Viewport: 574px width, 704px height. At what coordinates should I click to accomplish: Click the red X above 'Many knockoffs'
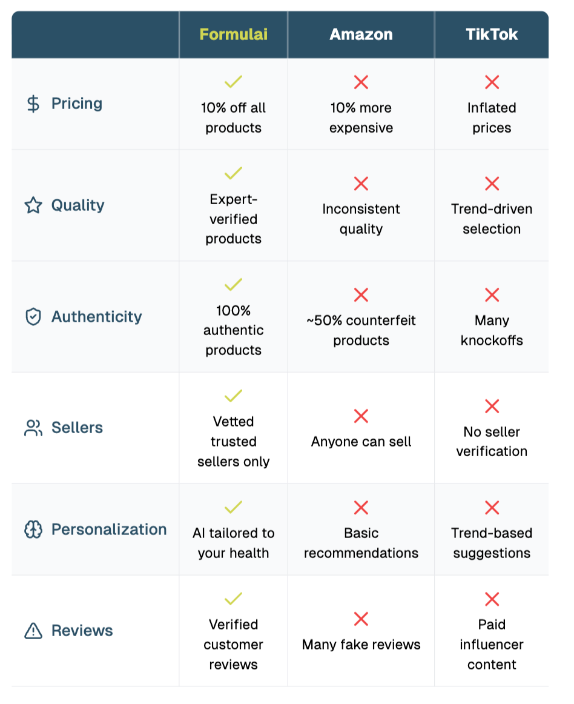point(492,295)
